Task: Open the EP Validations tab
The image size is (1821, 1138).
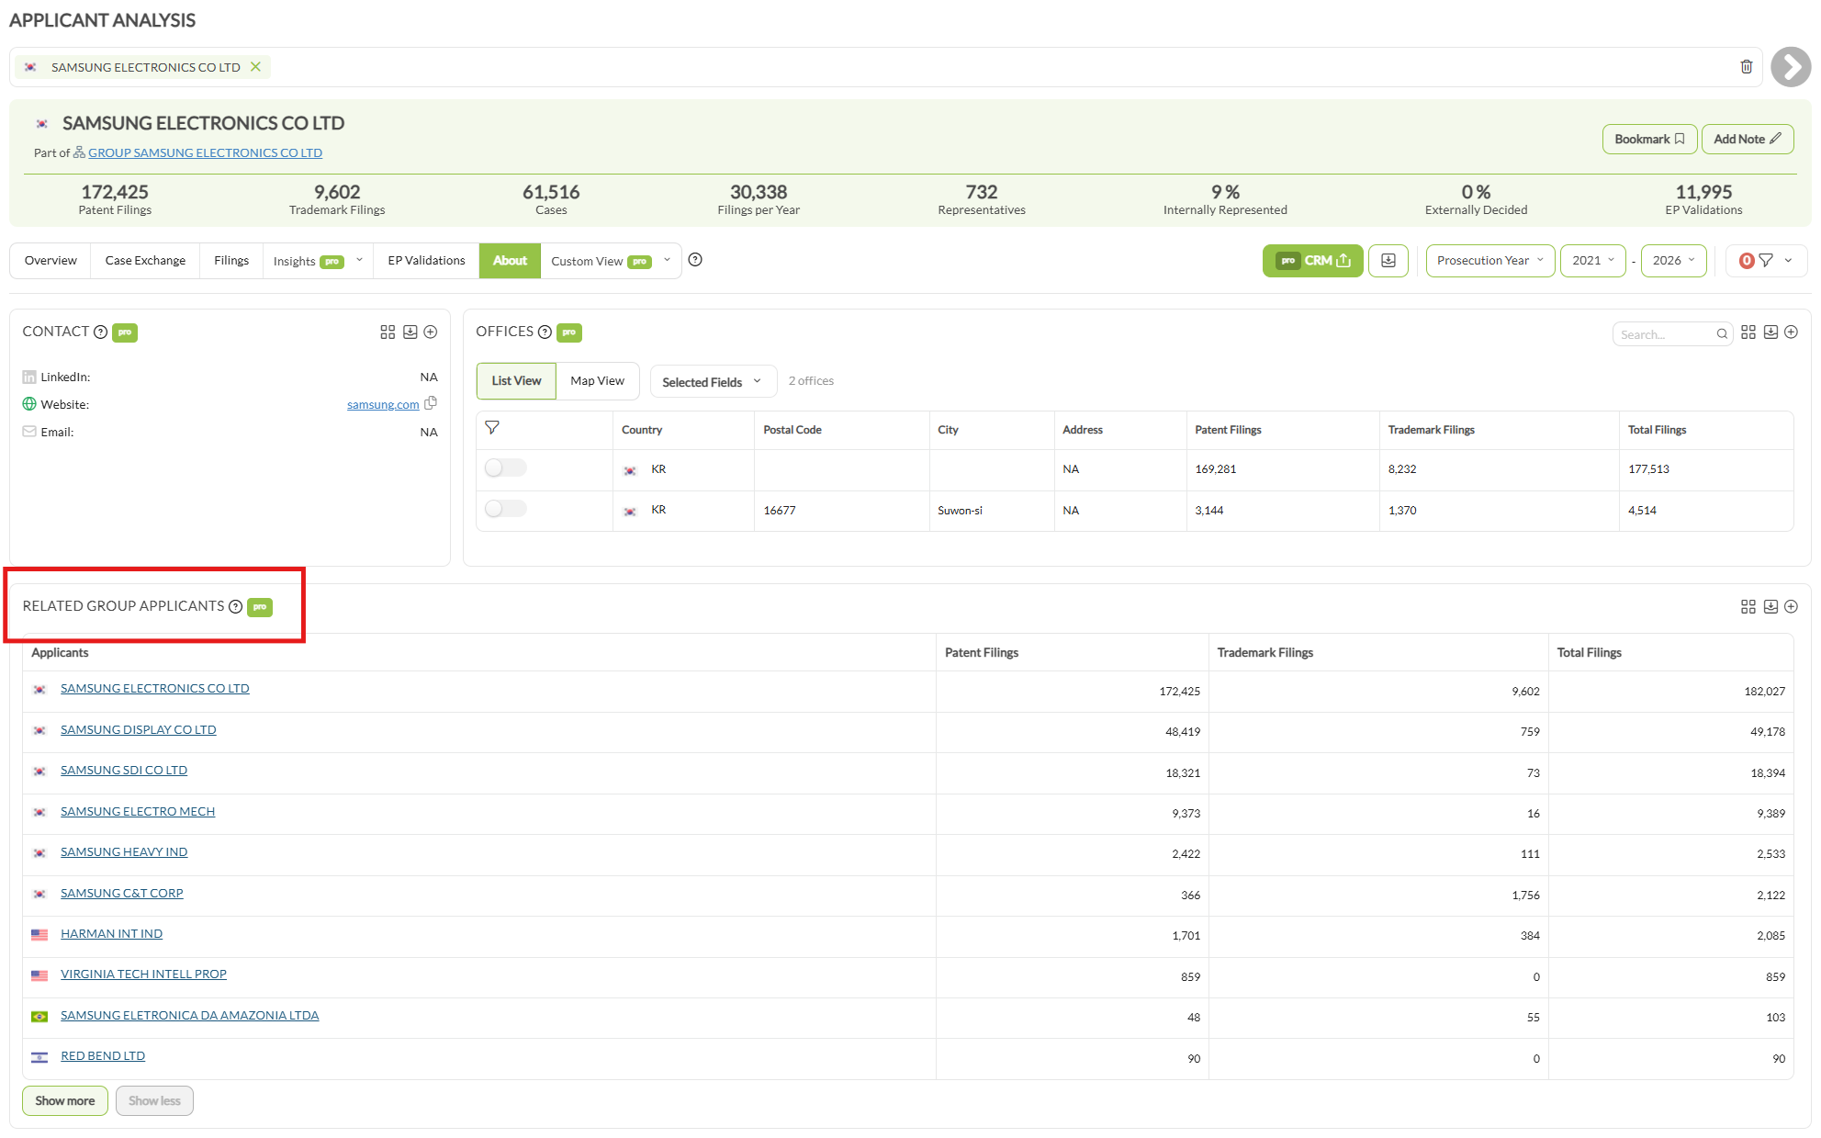Action: click(426, 261)
